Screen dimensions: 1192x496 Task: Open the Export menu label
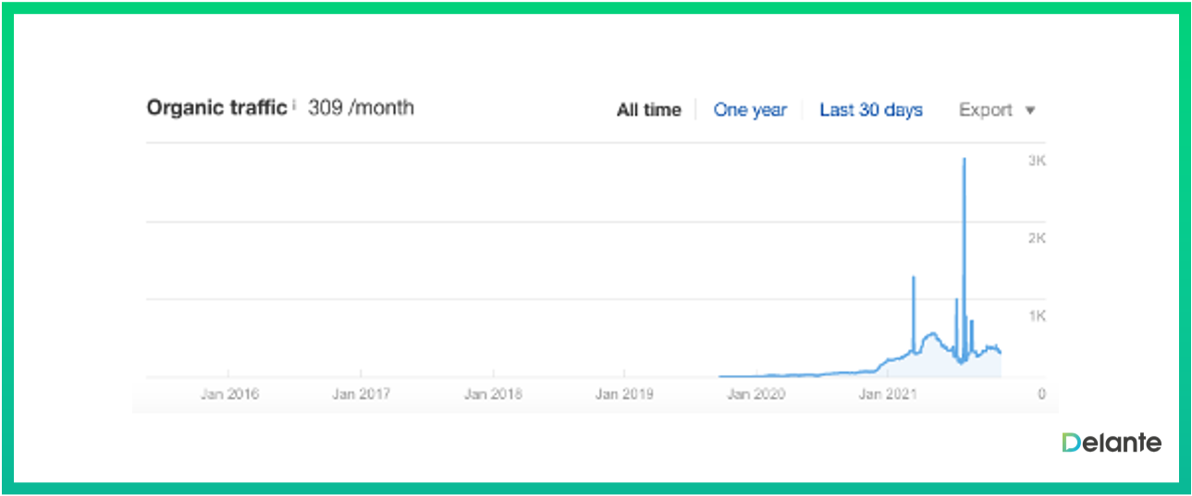click(986, 110)
